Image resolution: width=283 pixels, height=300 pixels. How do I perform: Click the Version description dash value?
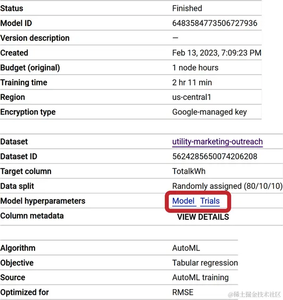[175, 38]
